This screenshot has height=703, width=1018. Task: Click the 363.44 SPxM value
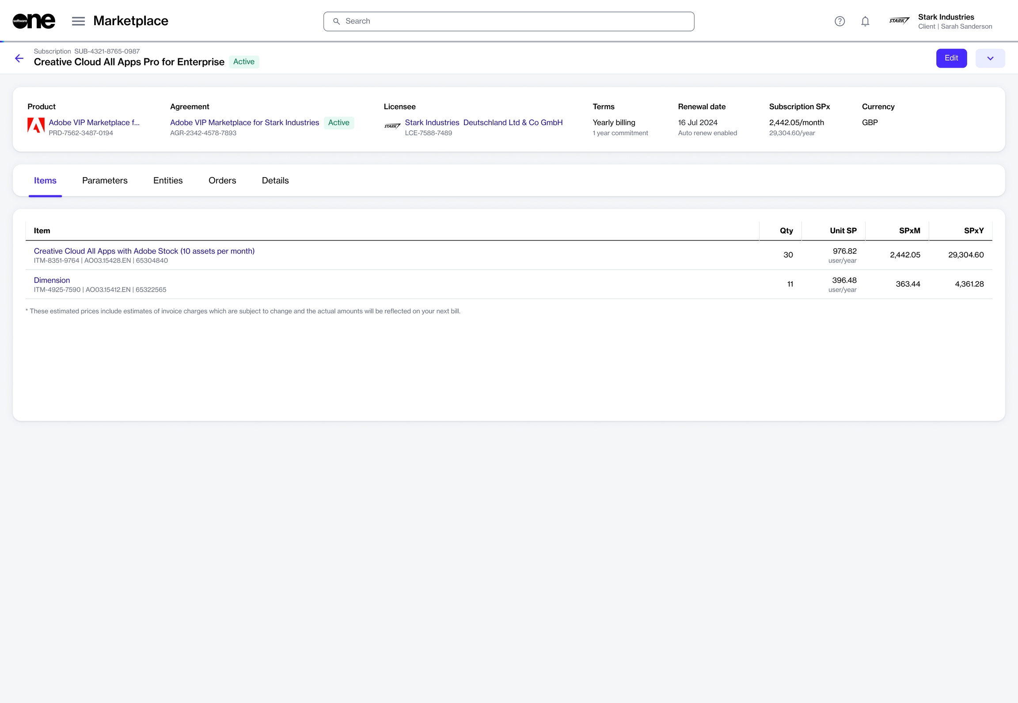click(x=908, y=284)
